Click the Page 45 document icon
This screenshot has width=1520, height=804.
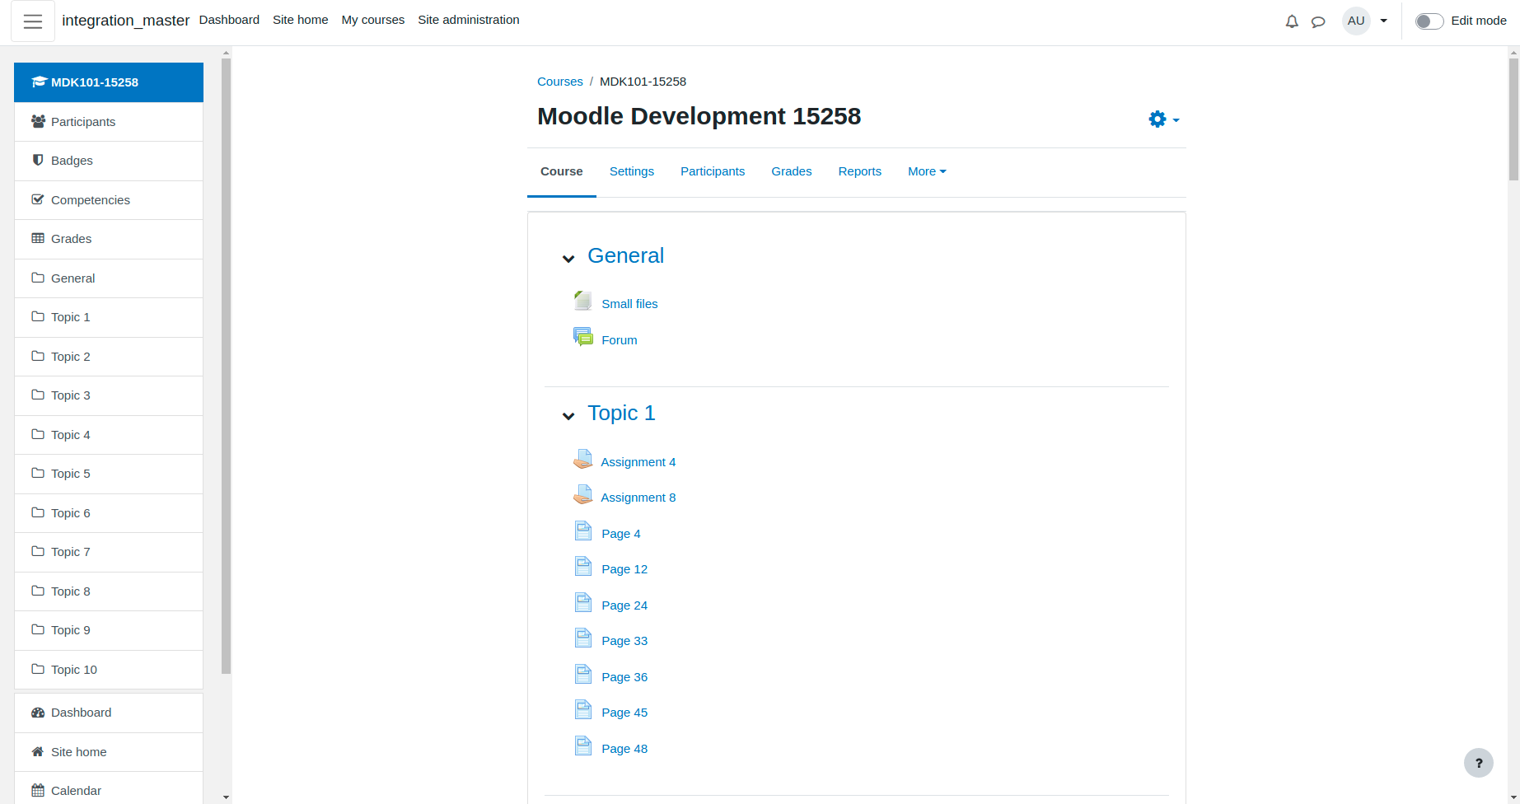(583, 709)
